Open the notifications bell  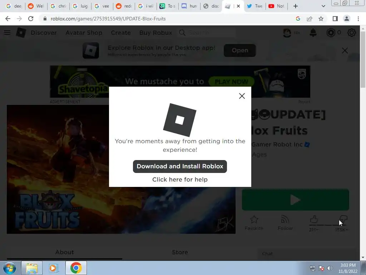[x=313, y=33]
